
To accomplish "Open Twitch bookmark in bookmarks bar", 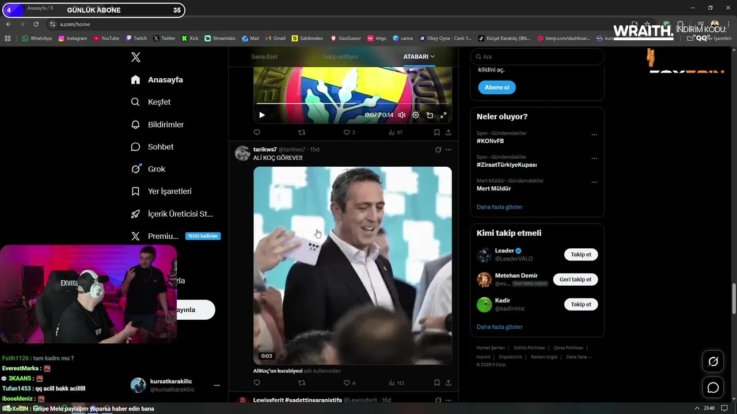I will click(x=136, y=39).
